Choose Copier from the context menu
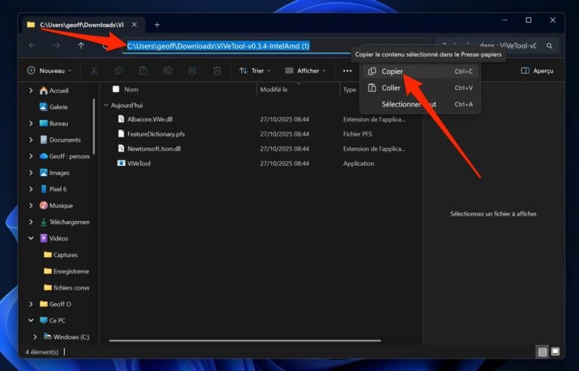Screen dimensions: 579x371 pyautogui.click(x=392, y=72)
